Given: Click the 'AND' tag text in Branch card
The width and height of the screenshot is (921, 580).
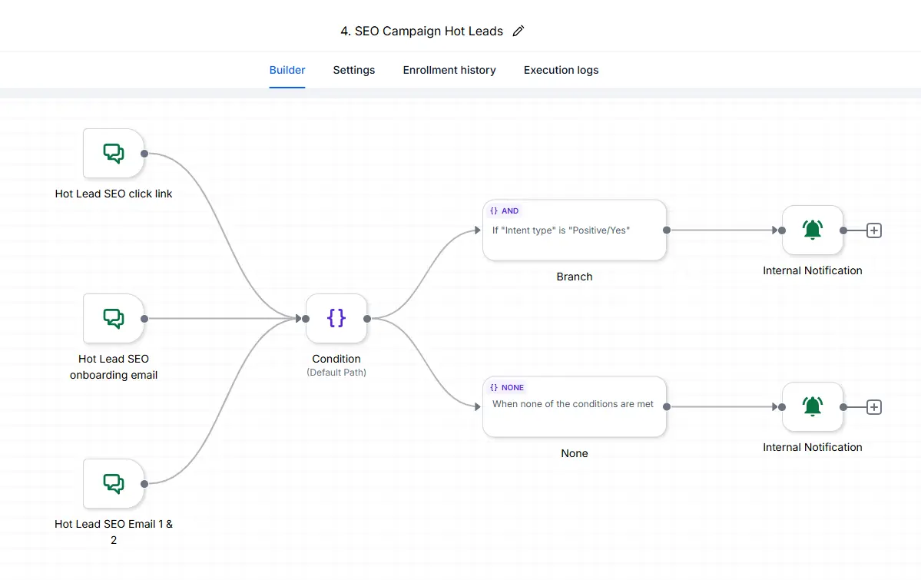Looking at the screenshot, I should [x=510, y=211].
